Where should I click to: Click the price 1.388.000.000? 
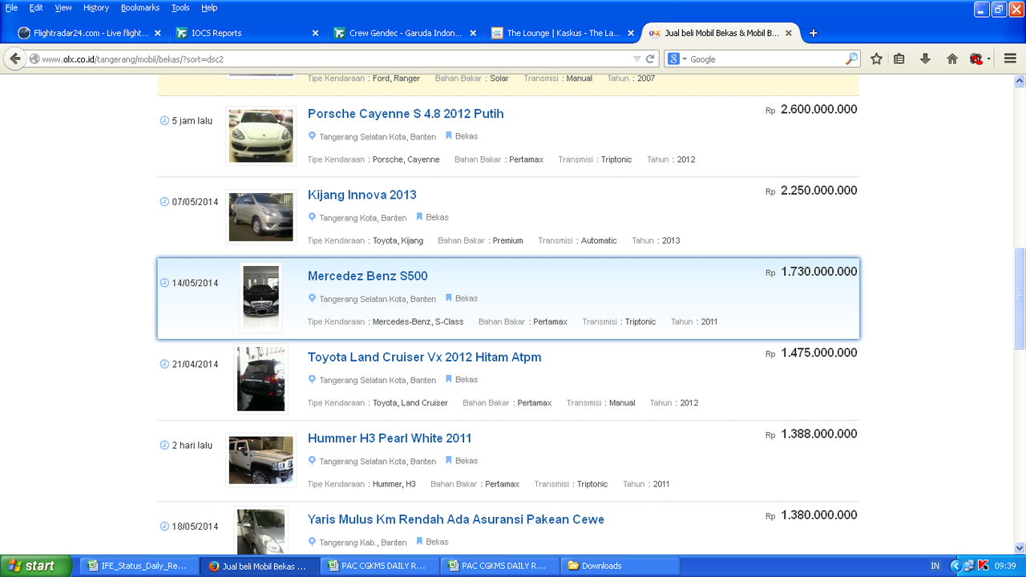tap(818, 434)
